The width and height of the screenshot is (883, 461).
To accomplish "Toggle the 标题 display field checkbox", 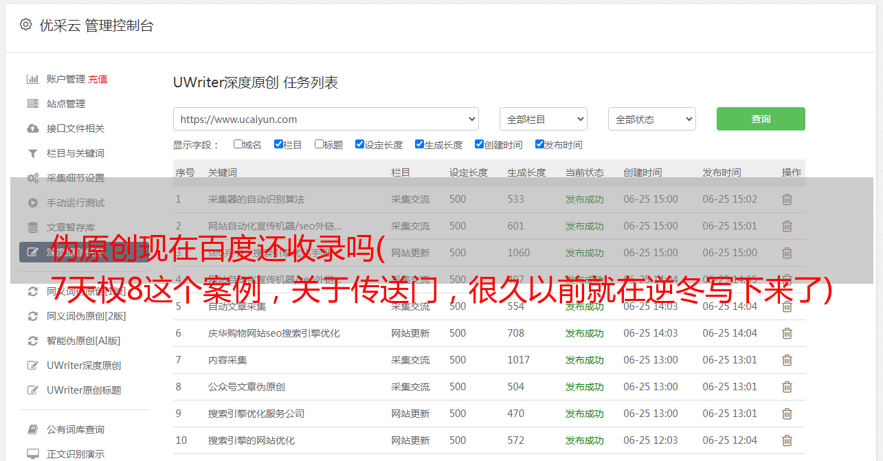I will 319,144.
